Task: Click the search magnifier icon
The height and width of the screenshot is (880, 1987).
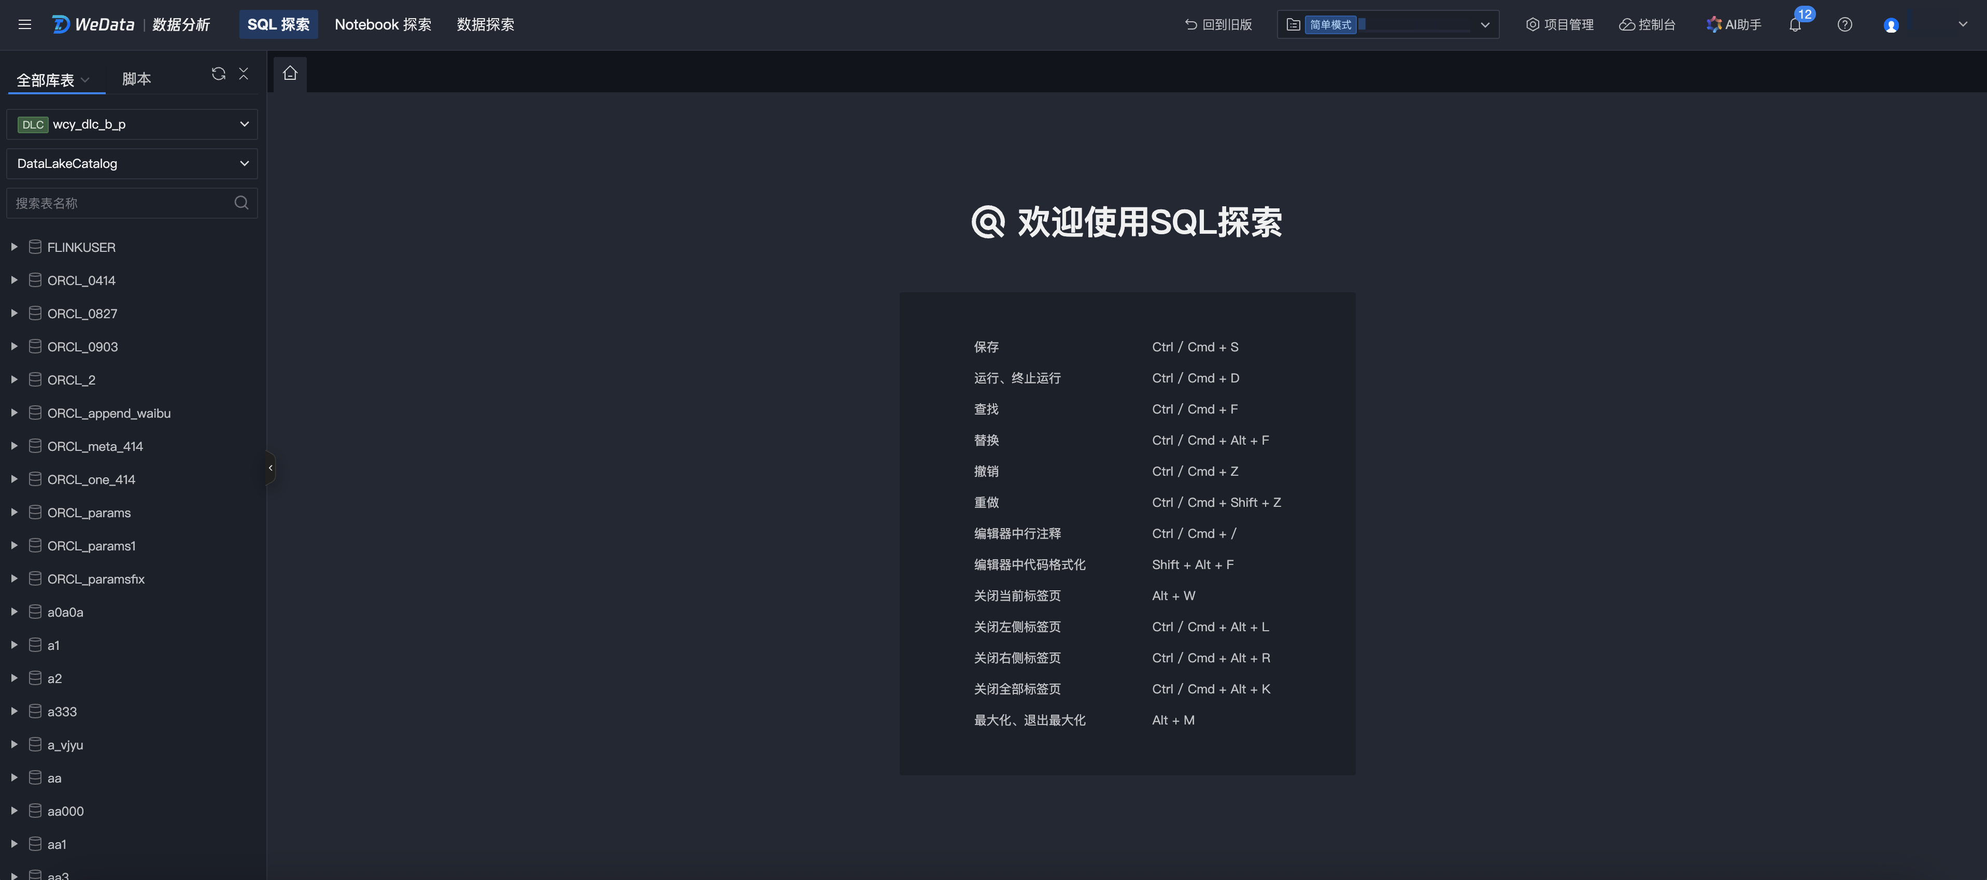Action: click(242, 203)
